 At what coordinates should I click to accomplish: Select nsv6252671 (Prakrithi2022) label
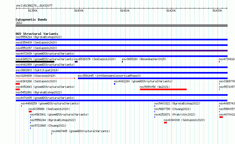pos(175,114)
